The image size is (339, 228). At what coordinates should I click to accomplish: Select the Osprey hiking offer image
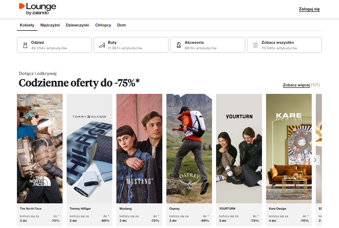coord(189,148)
